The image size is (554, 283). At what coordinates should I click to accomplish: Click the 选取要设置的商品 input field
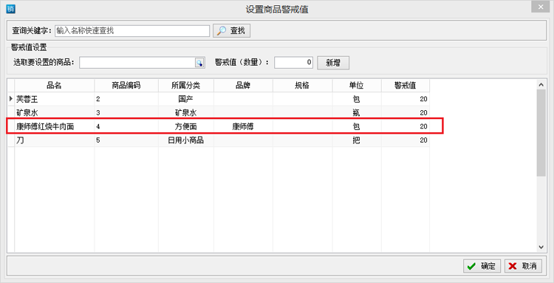(x=137, y=63)
